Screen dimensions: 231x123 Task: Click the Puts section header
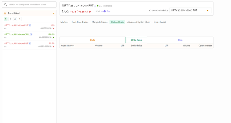[180, 40]
